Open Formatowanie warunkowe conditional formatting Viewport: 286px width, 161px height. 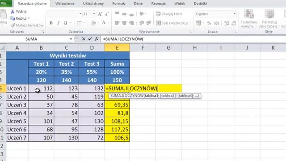(249, 19)
